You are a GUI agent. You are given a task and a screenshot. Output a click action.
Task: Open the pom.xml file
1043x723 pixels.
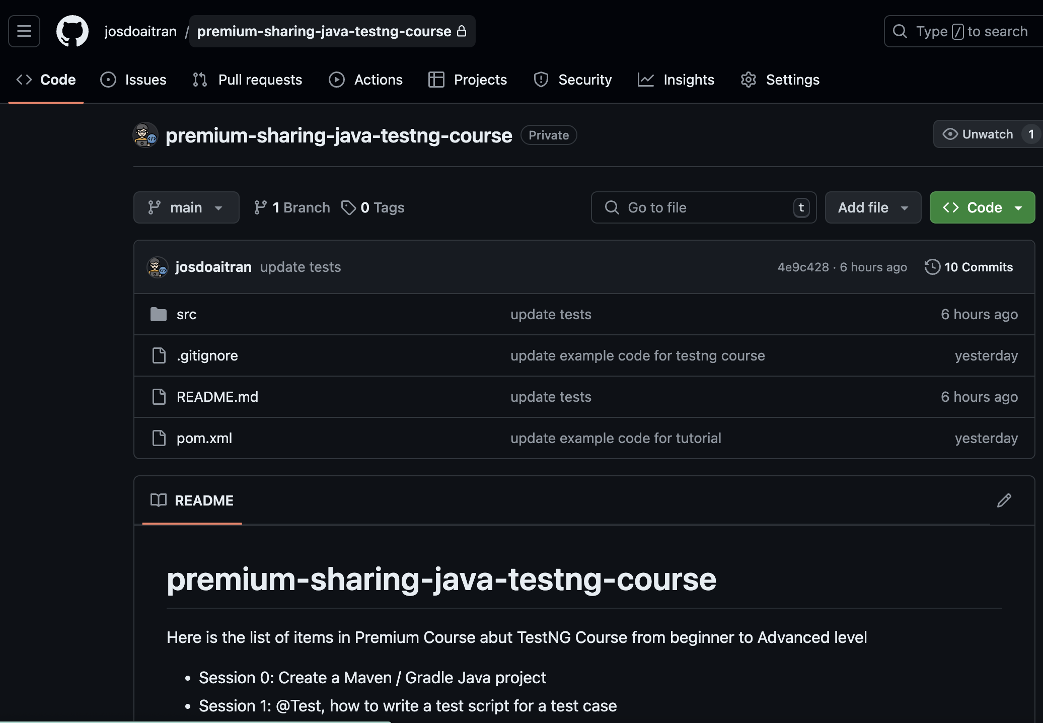tap(204, 438)
